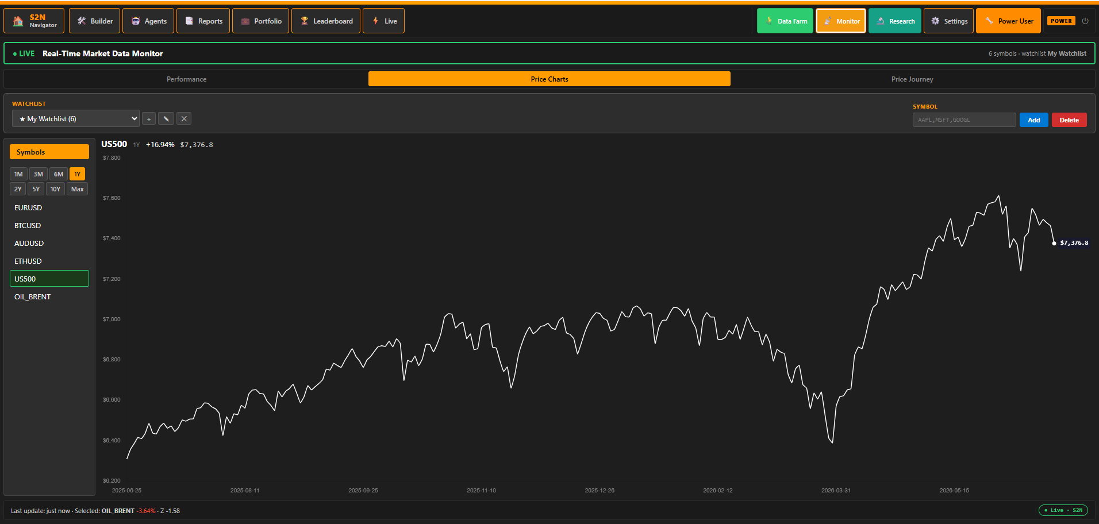Click the Power User button
Image resolution: width=1099 pixels, height=524 pixels.
point(1008,21)
